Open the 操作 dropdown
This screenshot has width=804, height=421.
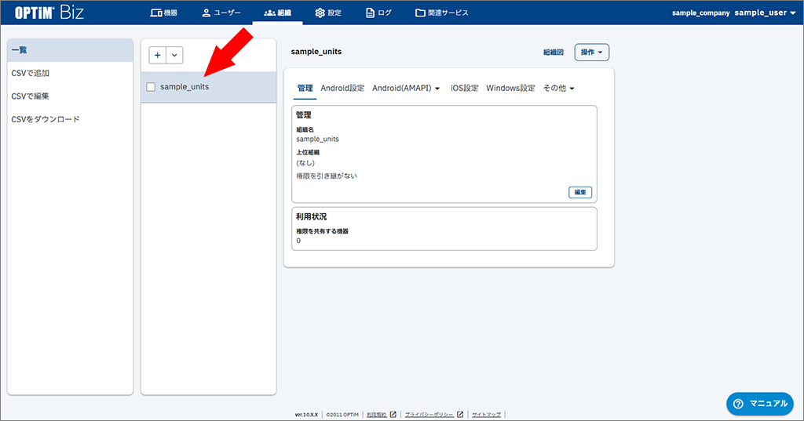[592, 53]
